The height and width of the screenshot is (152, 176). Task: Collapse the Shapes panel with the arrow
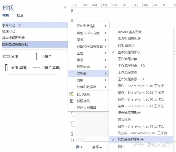65,7
